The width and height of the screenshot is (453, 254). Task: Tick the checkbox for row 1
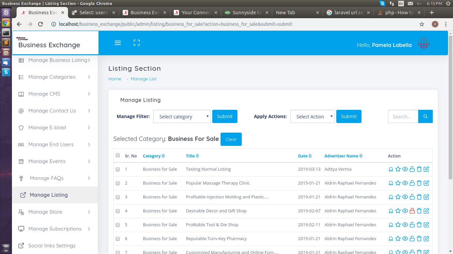click(118, 169)
